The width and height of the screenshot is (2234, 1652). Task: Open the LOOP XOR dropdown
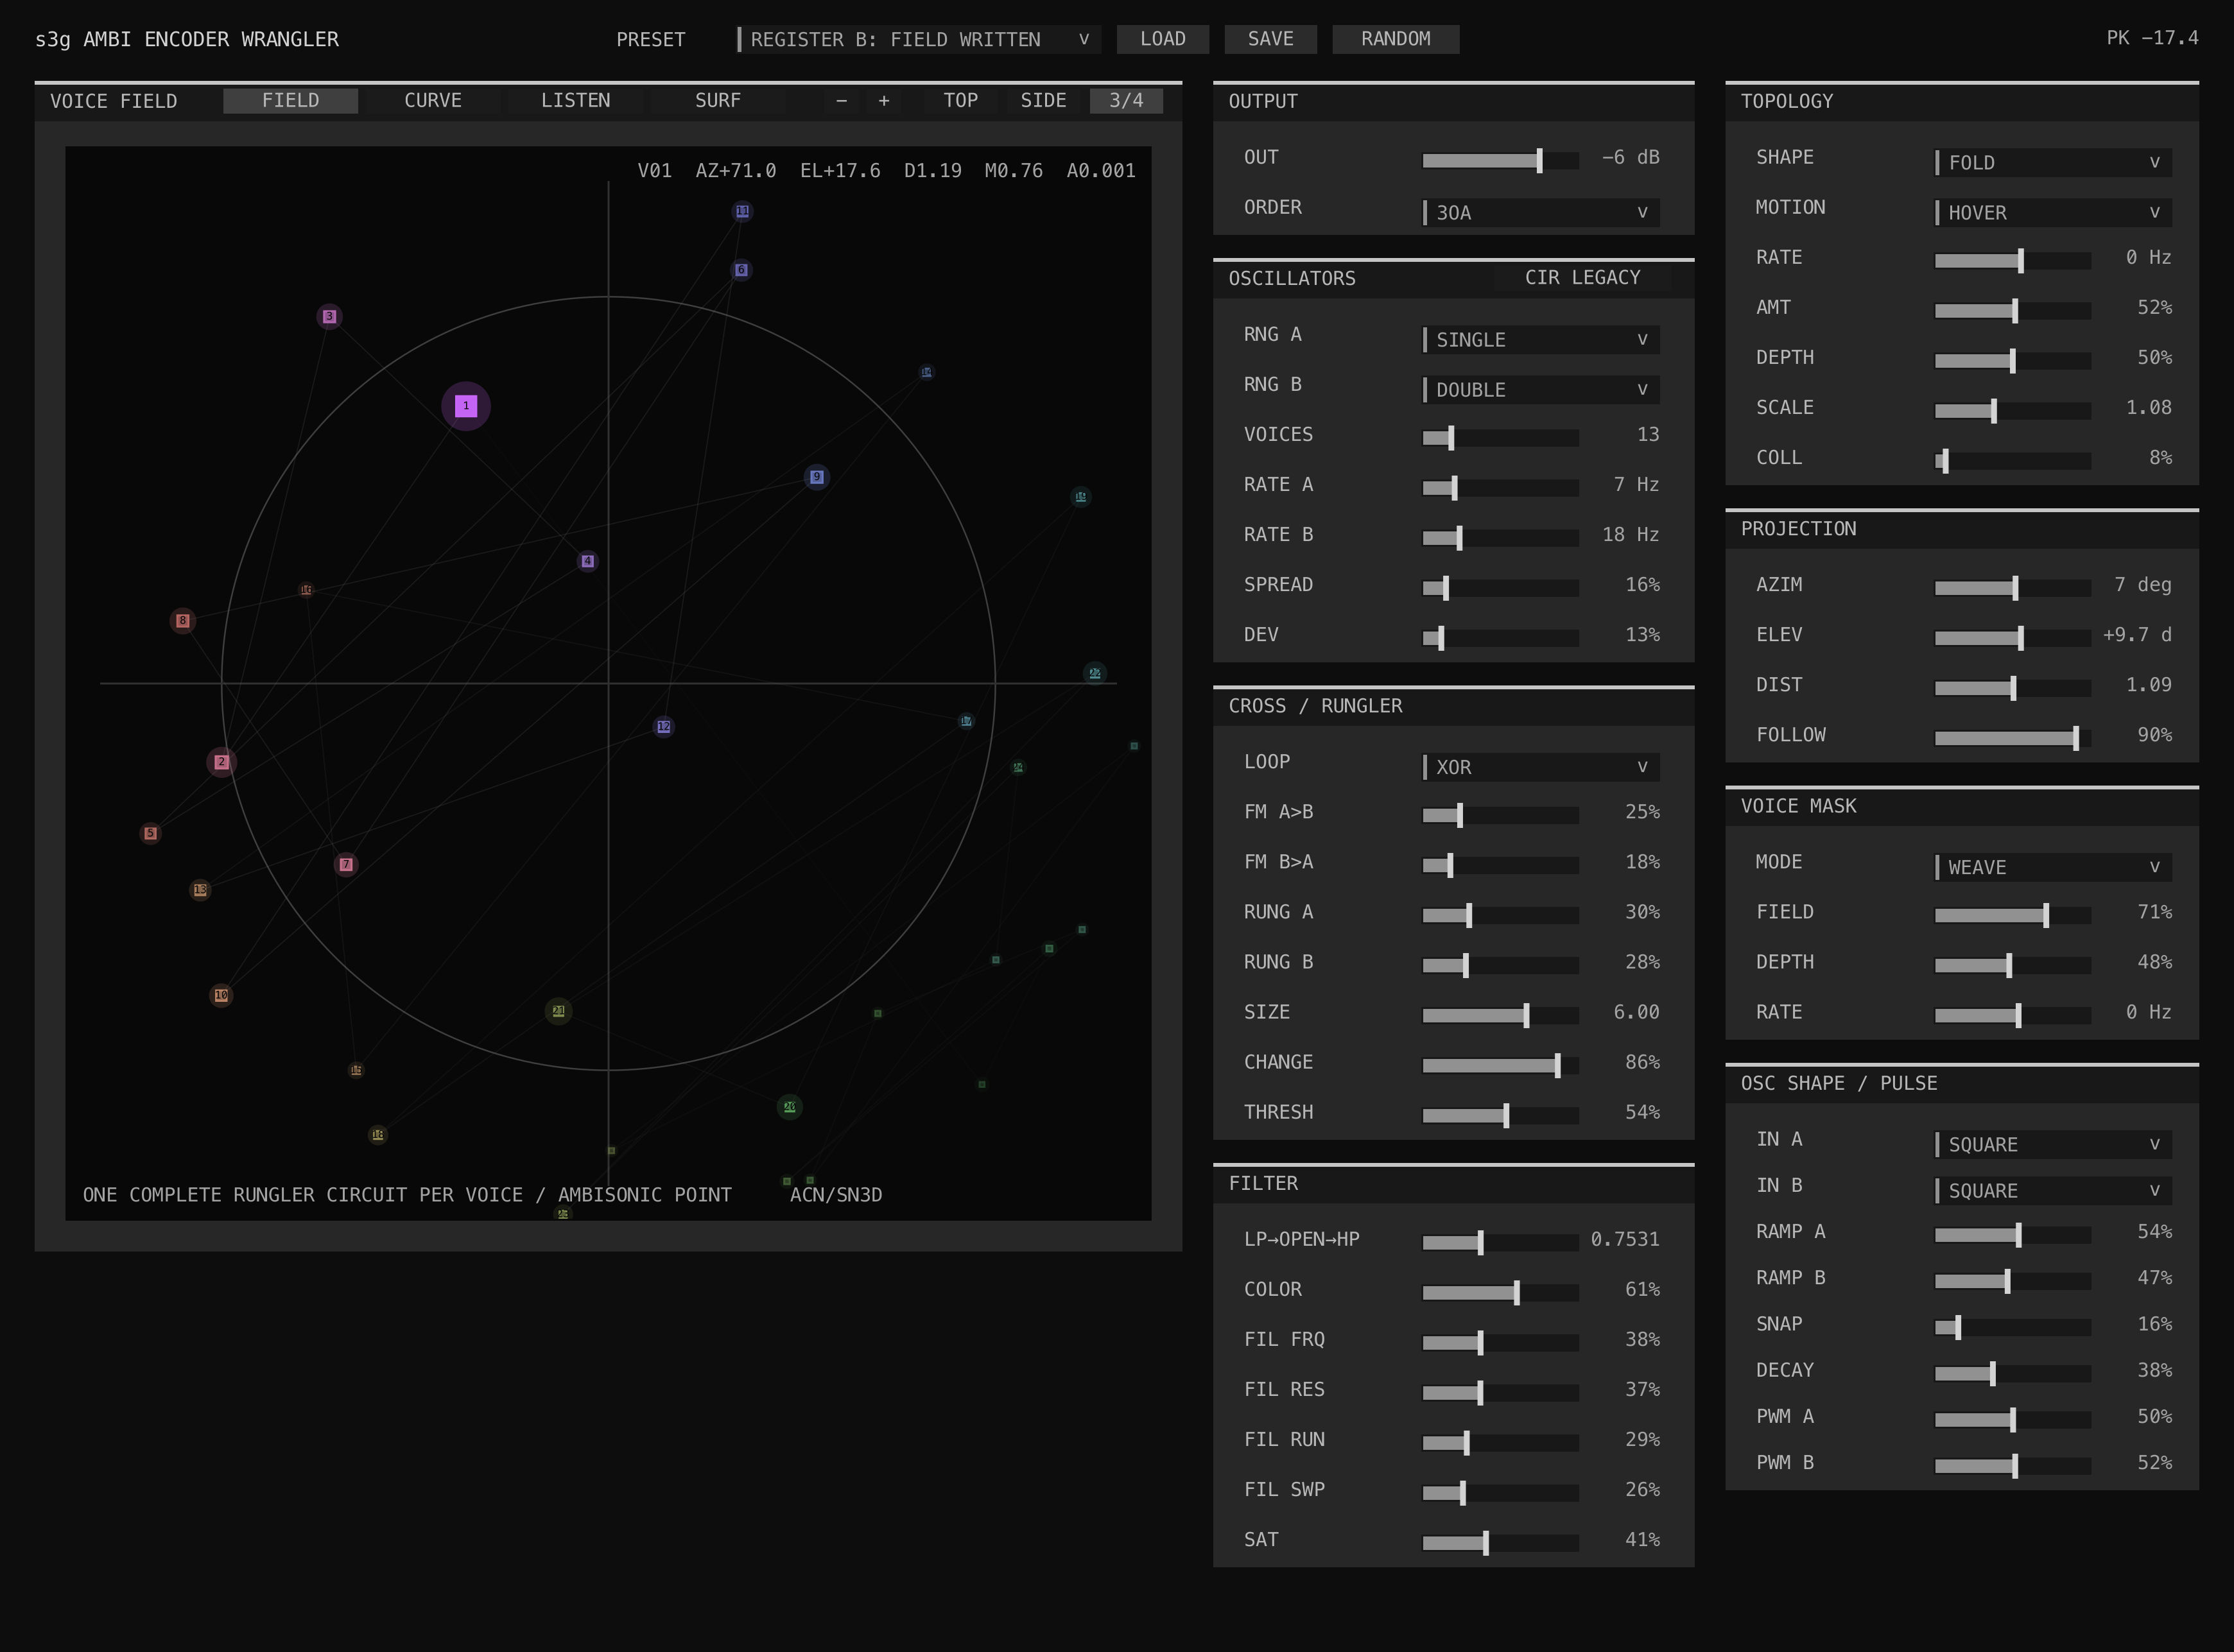(x=1541, y=767)
